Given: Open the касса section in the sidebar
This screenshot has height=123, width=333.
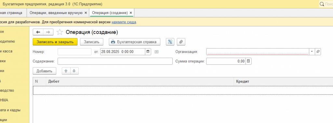Looking at the screenshot, I should (x=6, y=51).
